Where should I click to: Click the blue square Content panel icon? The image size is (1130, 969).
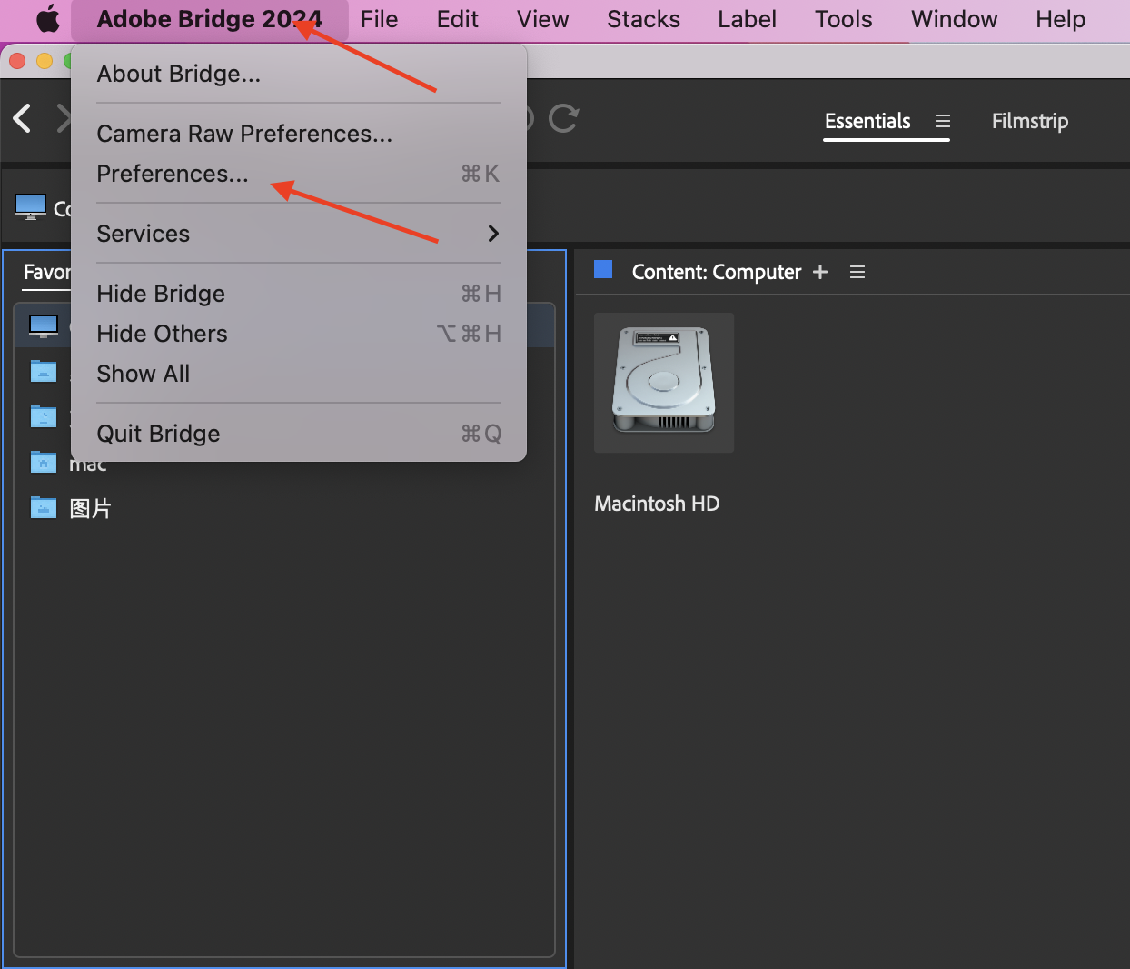click(x=603, y=269)
